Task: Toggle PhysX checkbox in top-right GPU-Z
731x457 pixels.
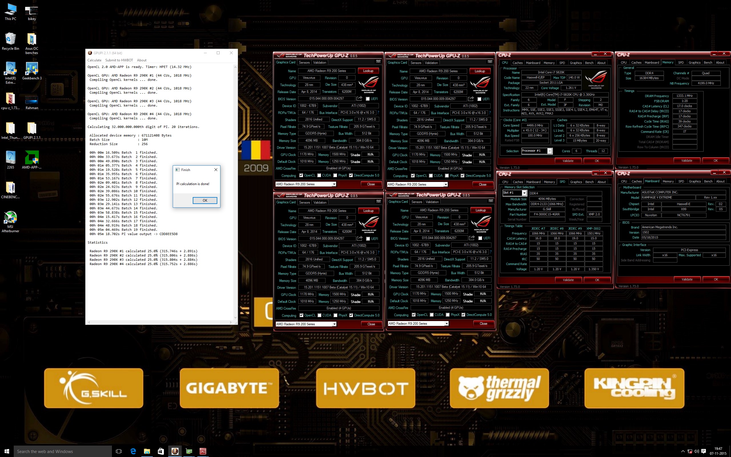Action: point(447,176)
